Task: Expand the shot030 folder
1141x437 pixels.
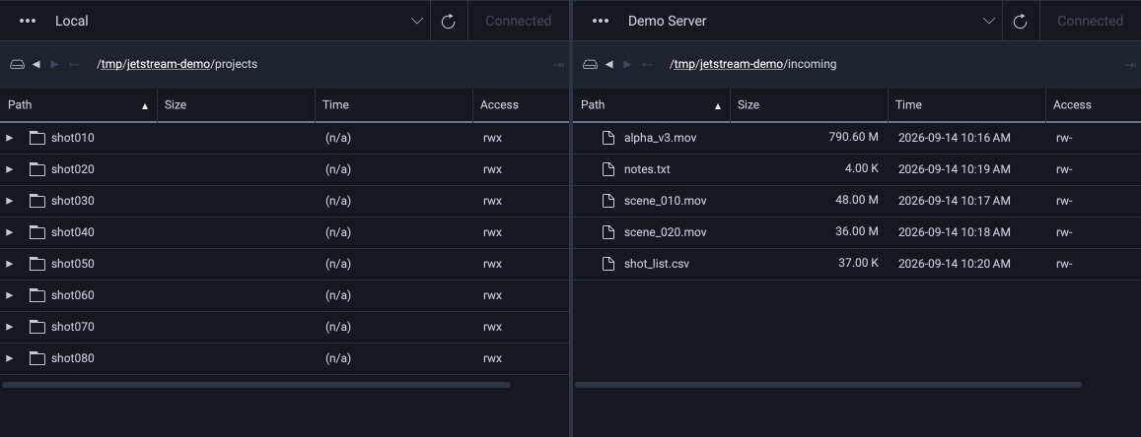Action: click(x=10, y=201)
